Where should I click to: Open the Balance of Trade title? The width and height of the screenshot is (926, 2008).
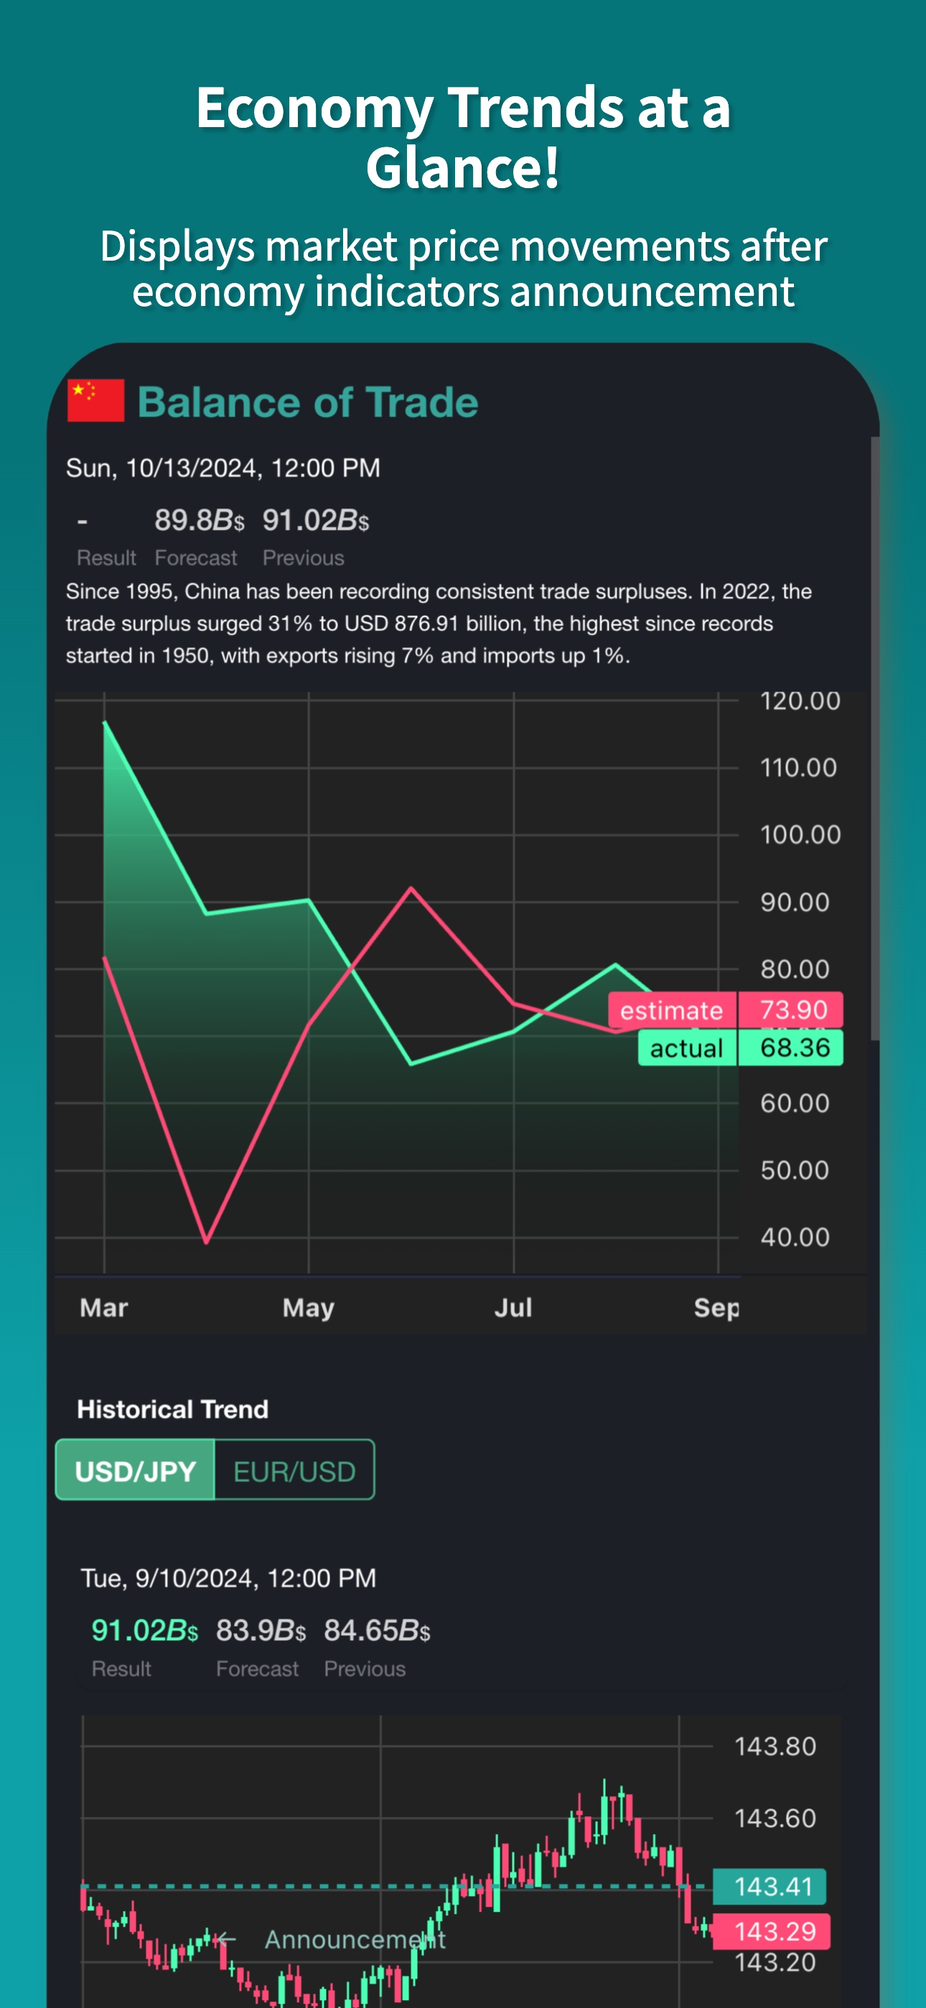pos(308,402)
